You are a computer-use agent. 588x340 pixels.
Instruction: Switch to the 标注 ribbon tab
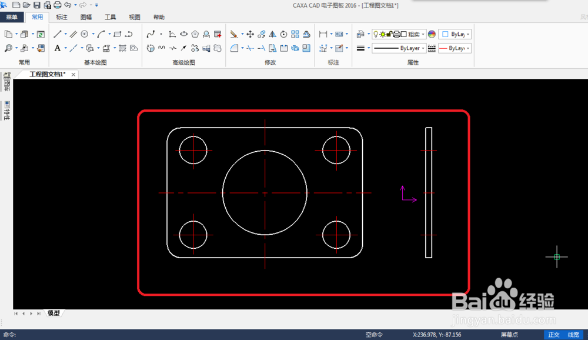[62, 17]
